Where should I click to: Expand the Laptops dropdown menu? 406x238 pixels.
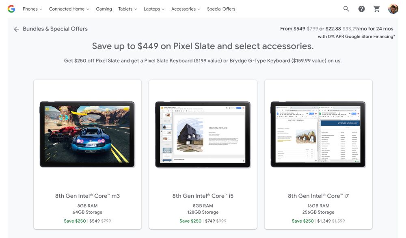[154, 9]
